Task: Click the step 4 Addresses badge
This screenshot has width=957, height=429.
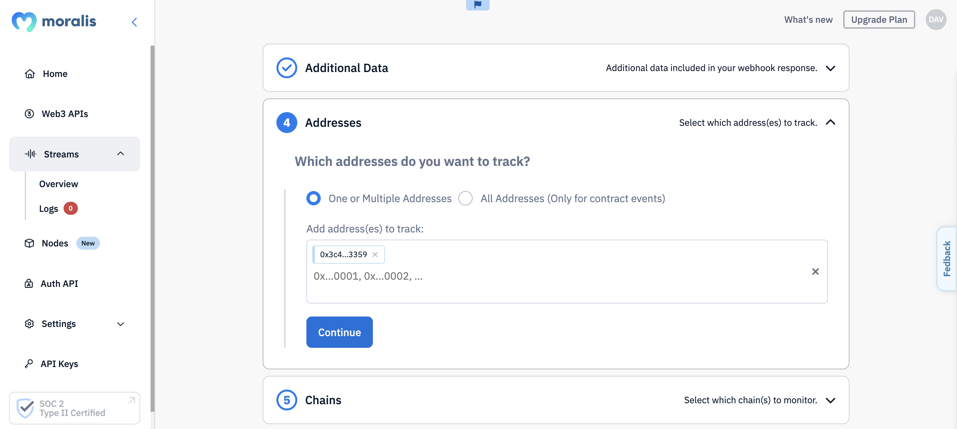Action: tap(287, 123)
